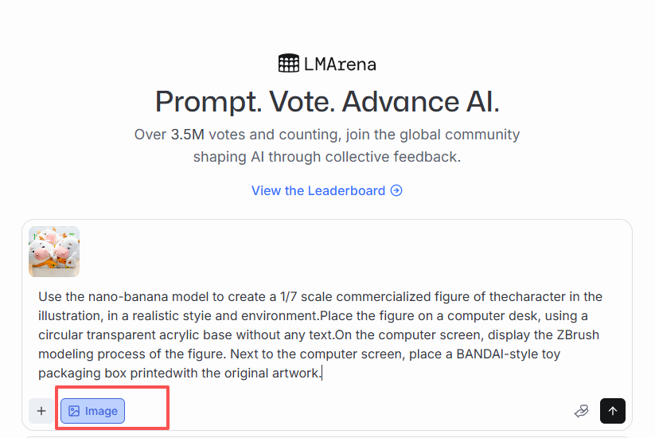Place cursor after the word "artwork."
Viewport: 655px width, 438px height.
(322, 373)
